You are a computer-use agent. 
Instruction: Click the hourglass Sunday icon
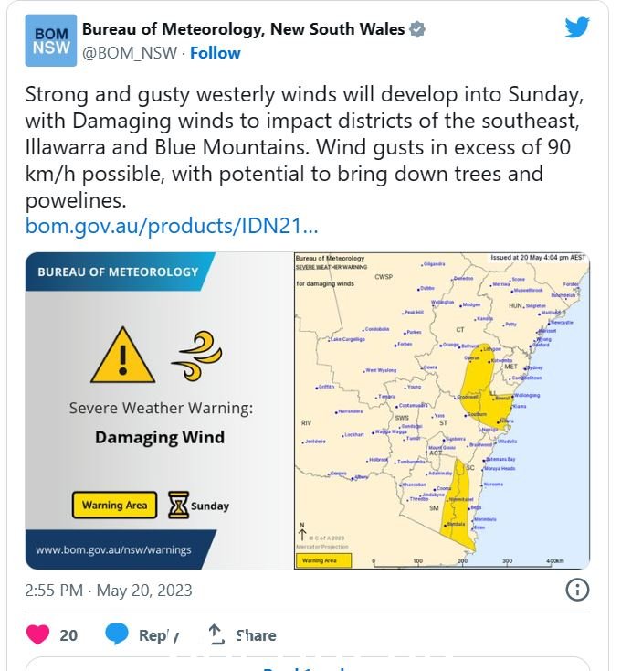click(178, 506)
